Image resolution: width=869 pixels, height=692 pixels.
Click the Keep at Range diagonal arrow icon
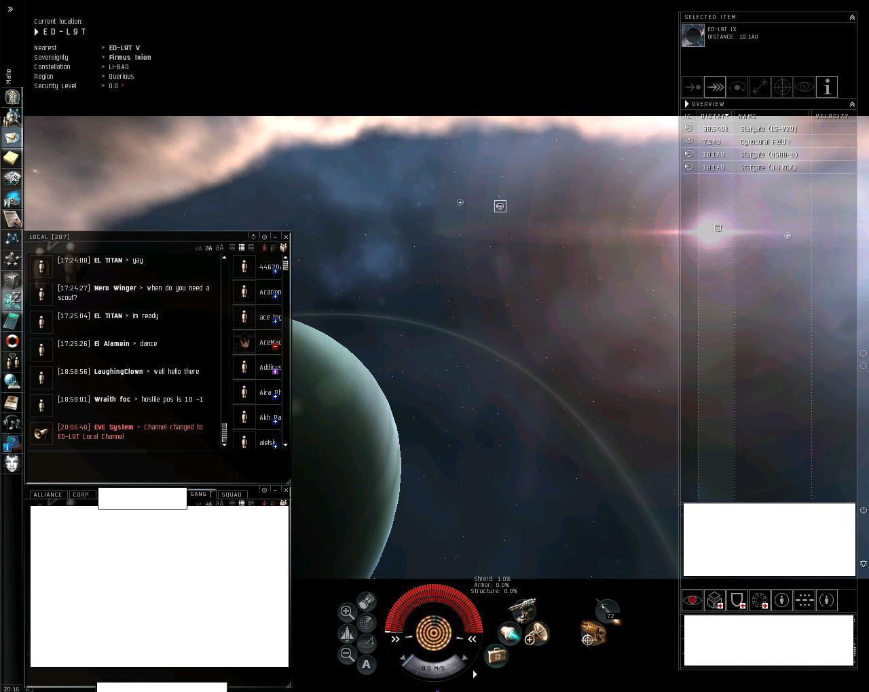pos(760,87)
